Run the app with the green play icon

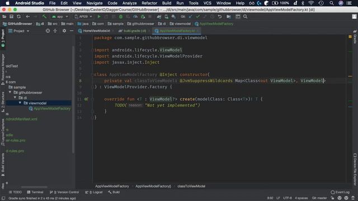pyautogui.click(x=99, y=17)
